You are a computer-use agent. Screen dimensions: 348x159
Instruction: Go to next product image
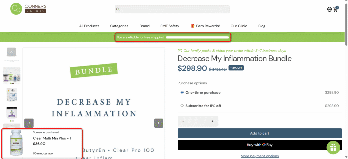[159, 123]
